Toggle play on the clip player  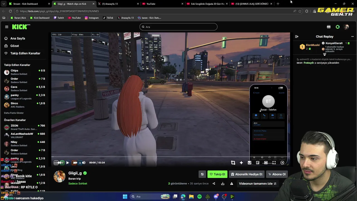click(x=67, y=162)
